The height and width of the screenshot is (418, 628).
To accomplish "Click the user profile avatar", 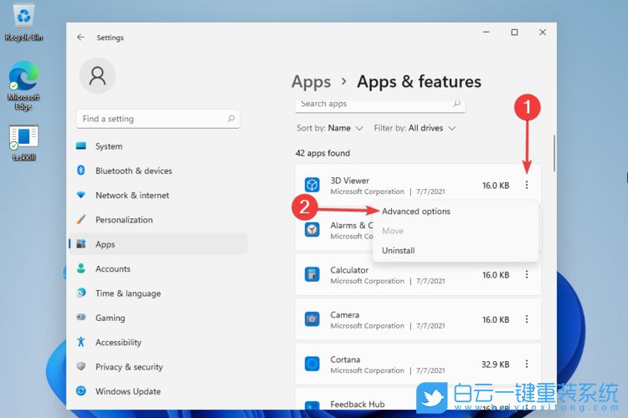I will point(97,75).
